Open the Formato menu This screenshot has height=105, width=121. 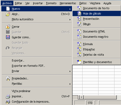[x=51, y=3]
